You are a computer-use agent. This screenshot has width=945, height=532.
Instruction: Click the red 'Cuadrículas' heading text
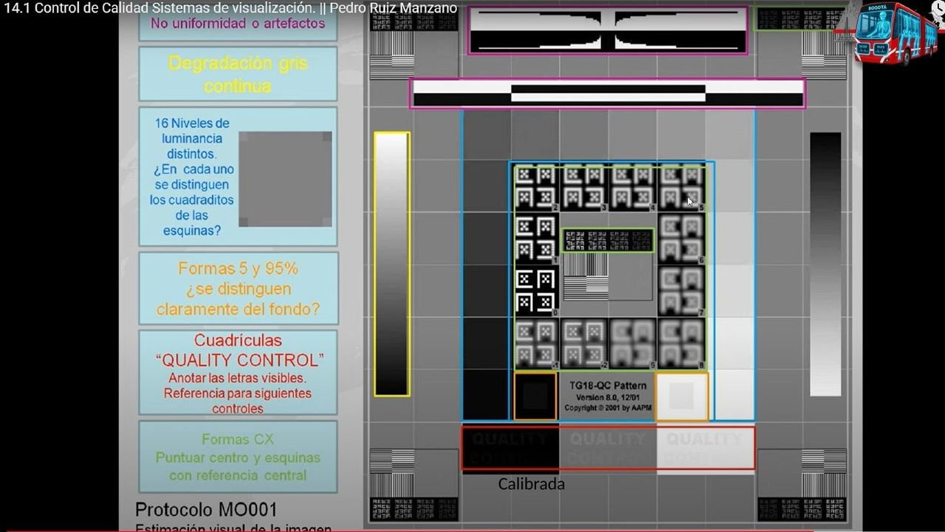pyautogui.click(x=238, y=341)
